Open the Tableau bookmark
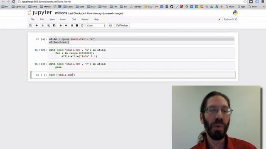266x149 pixels. [x=135, y=7]
